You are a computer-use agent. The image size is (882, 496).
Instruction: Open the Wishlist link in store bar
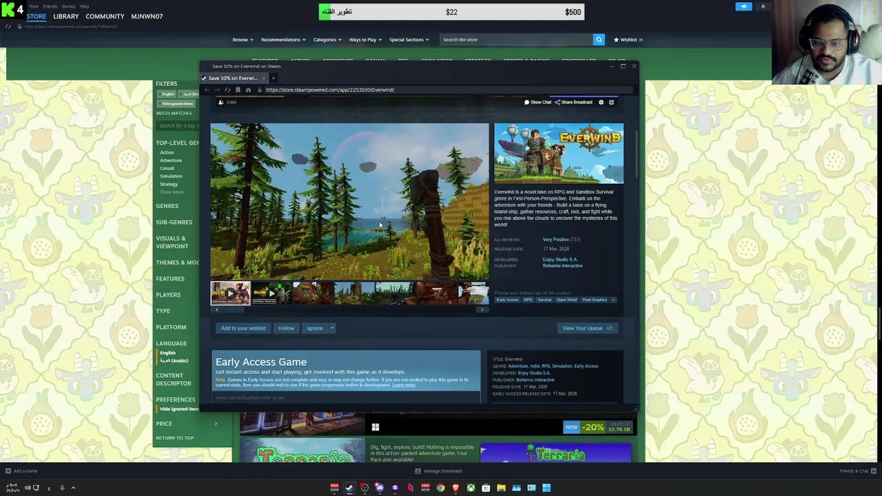click(628, 39)
